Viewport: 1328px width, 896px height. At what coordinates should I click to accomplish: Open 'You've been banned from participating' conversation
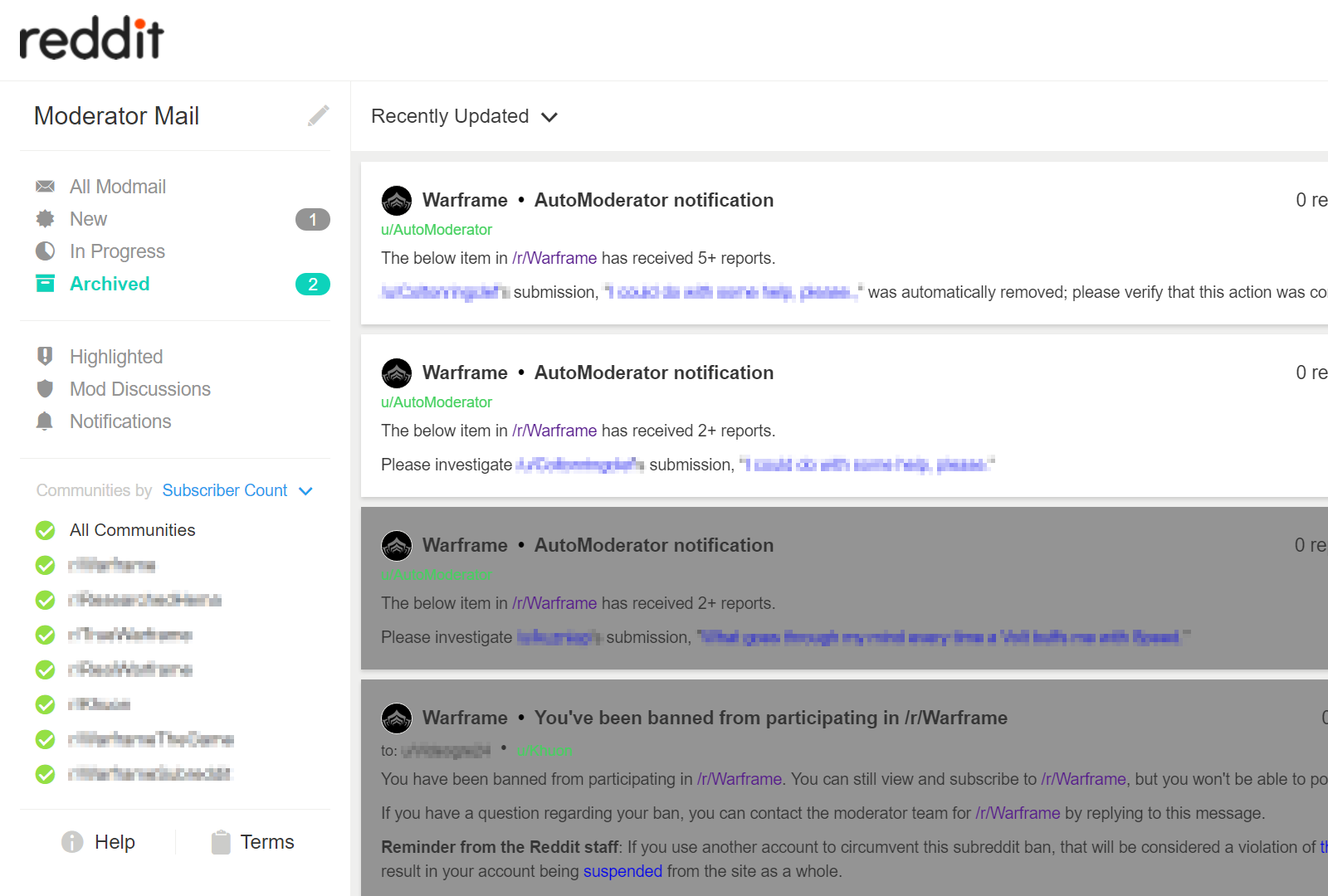click(x=771, y=718)
